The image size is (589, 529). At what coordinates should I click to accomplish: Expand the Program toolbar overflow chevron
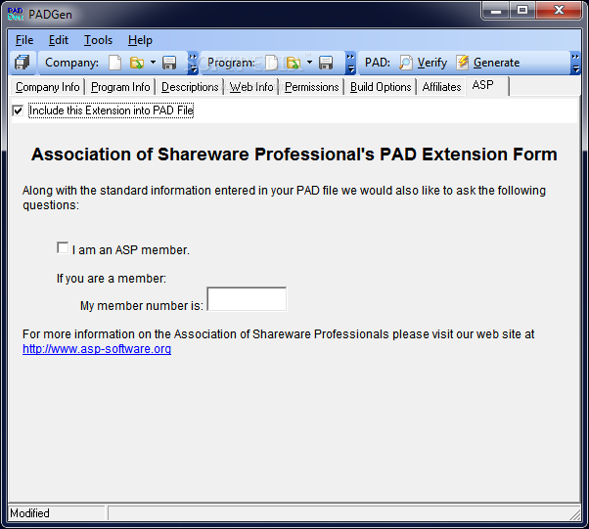[x=350, y=63]
